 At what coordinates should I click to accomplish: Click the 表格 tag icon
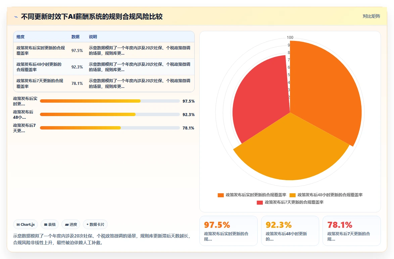click(x=46, y=224)
